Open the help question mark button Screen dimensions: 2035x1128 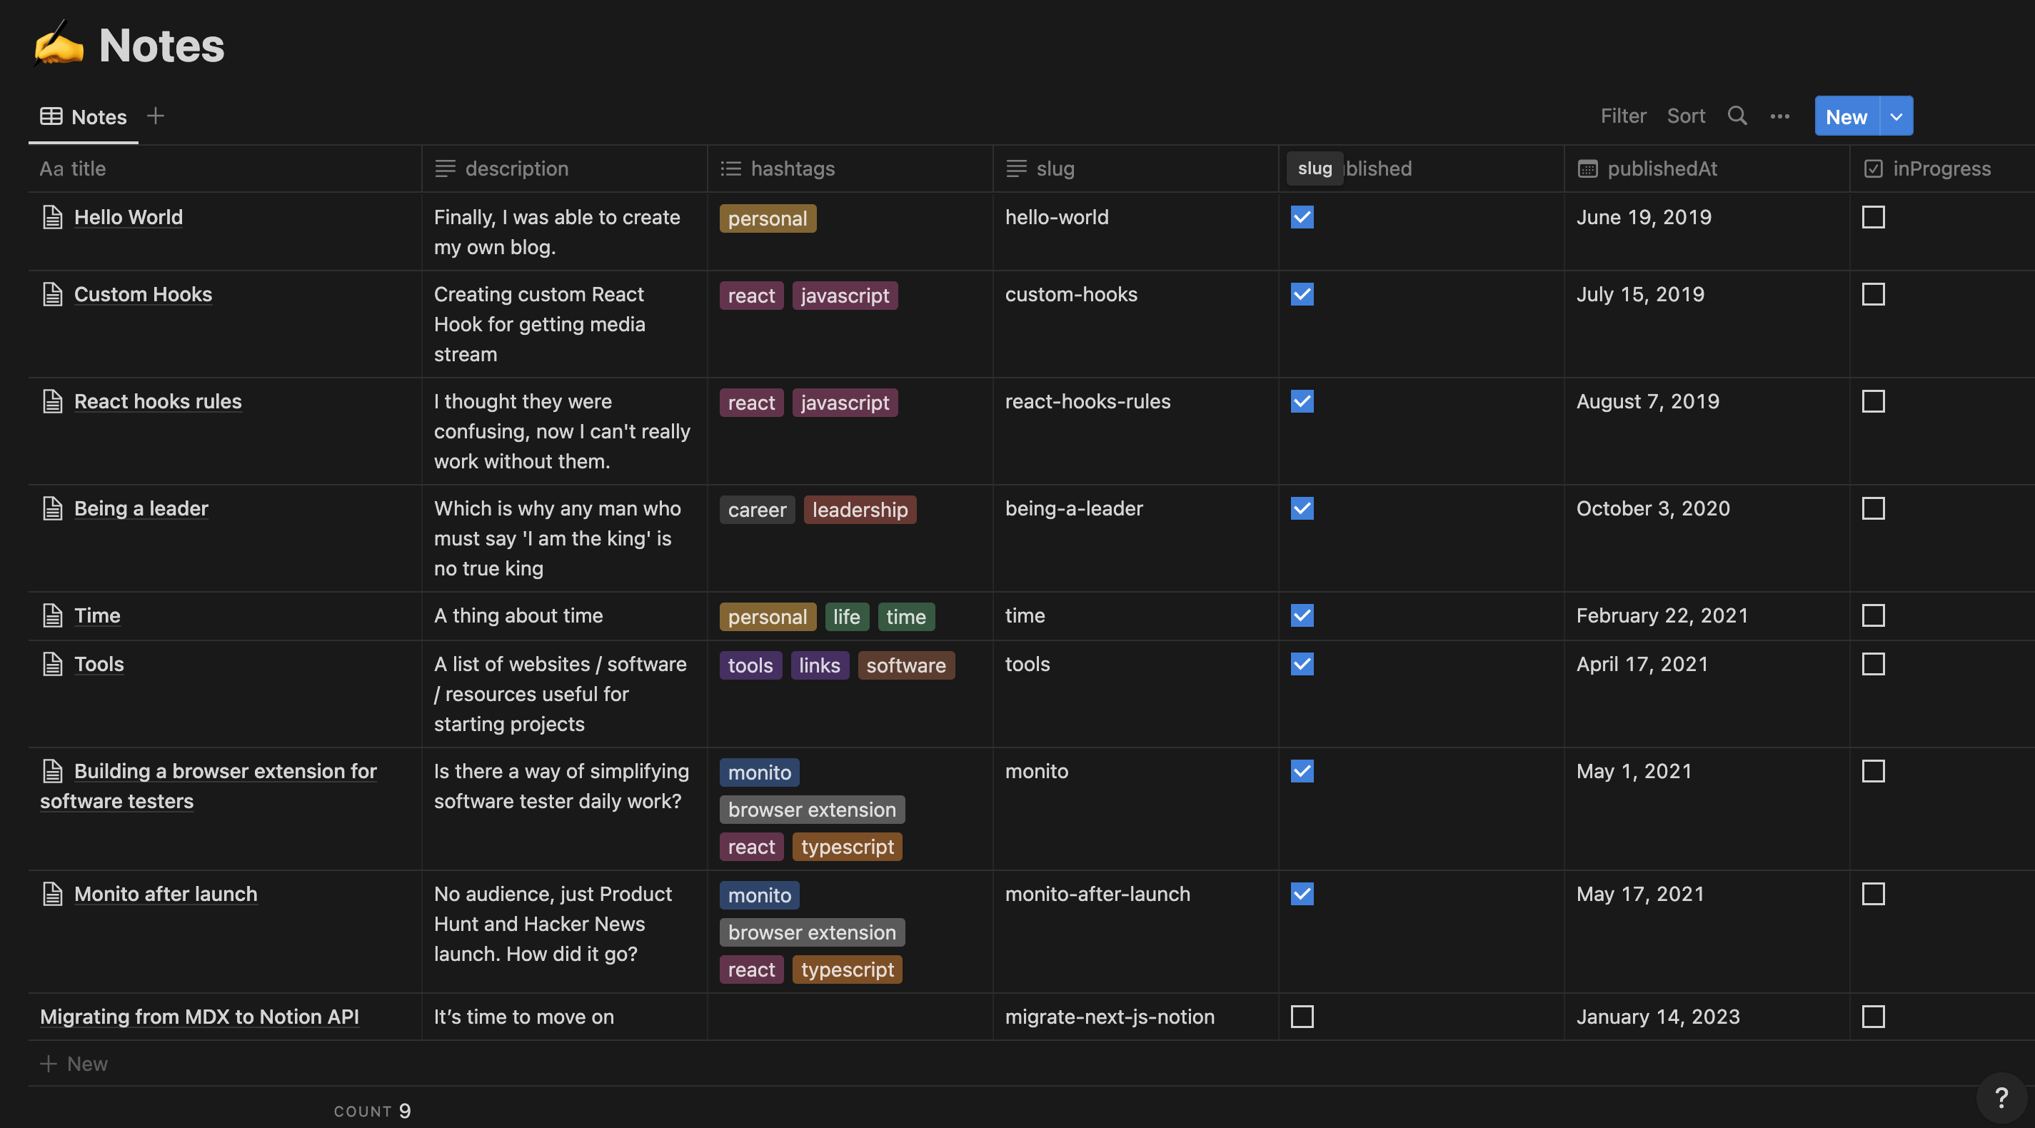[2001, 1097]
